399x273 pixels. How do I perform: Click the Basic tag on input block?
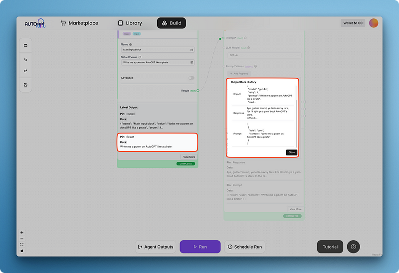[x=127, y=34]
